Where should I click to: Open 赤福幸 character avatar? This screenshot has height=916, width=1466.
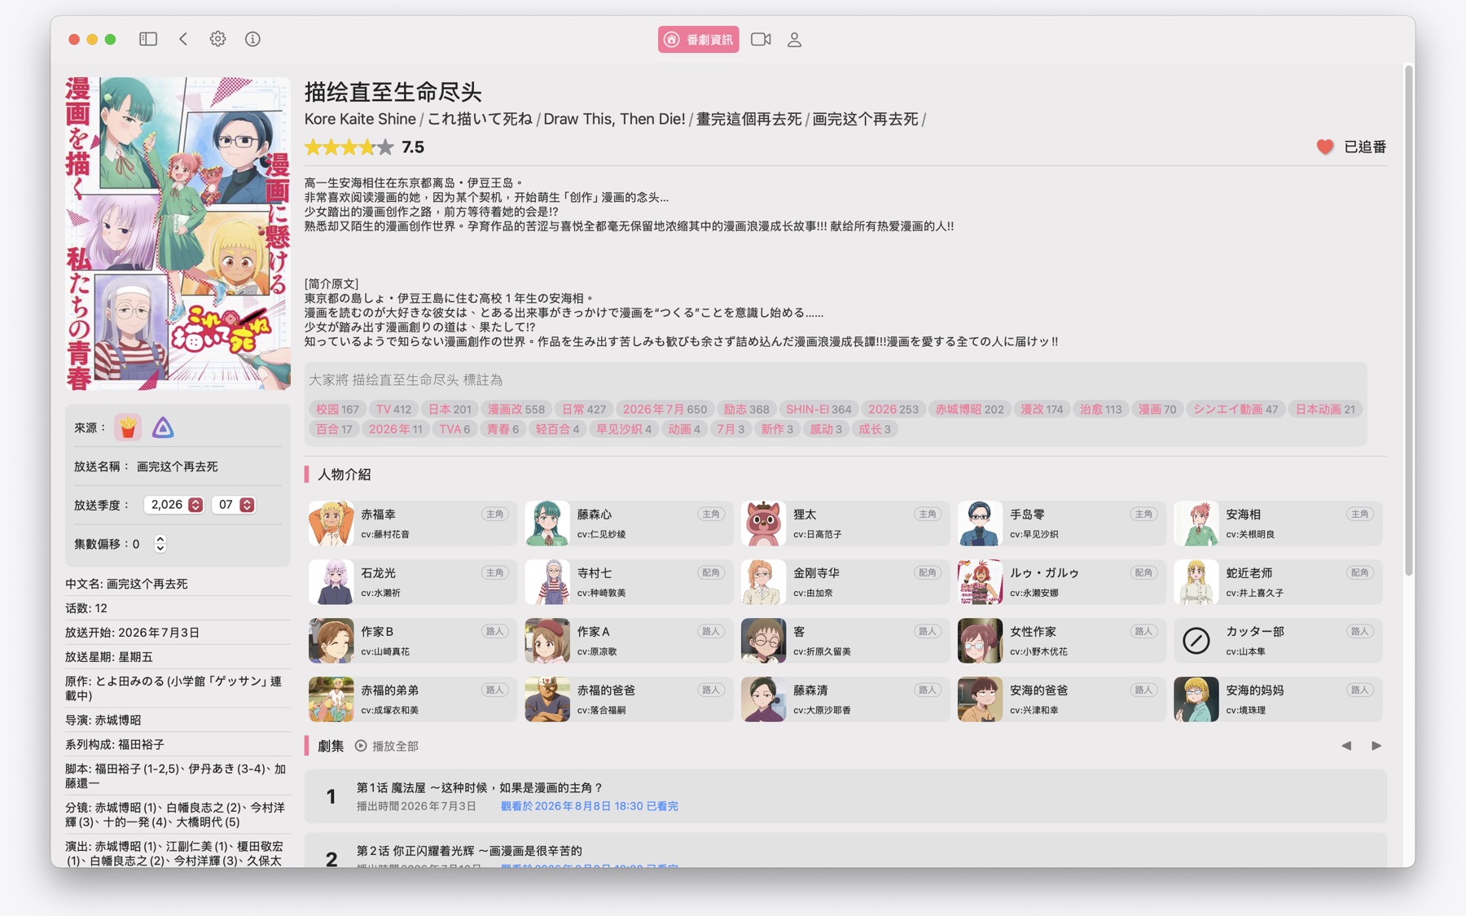[331, 524]
